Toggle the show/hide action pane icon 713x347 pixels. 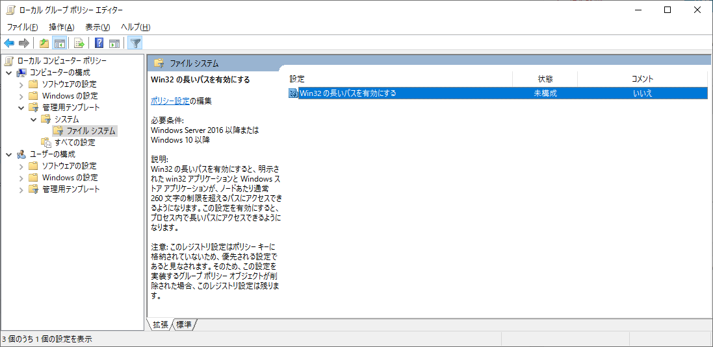coord(114,43)
